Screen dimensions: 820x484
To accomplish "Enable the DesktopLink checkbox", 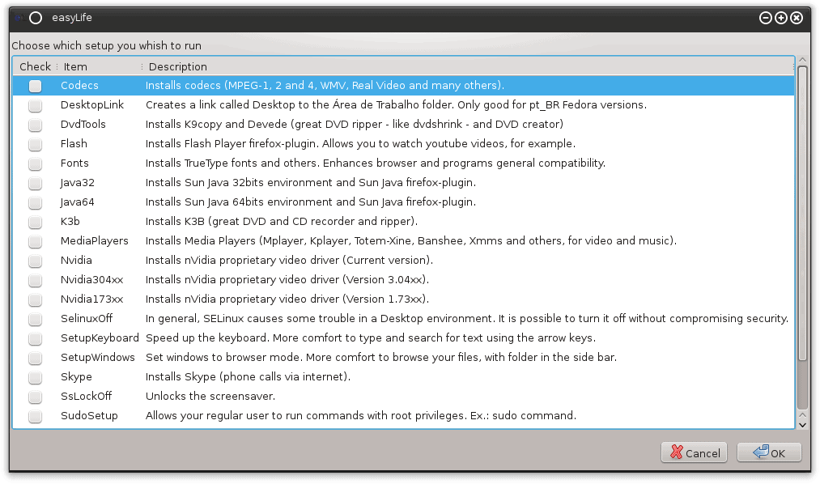I will (x=35, y=105).
